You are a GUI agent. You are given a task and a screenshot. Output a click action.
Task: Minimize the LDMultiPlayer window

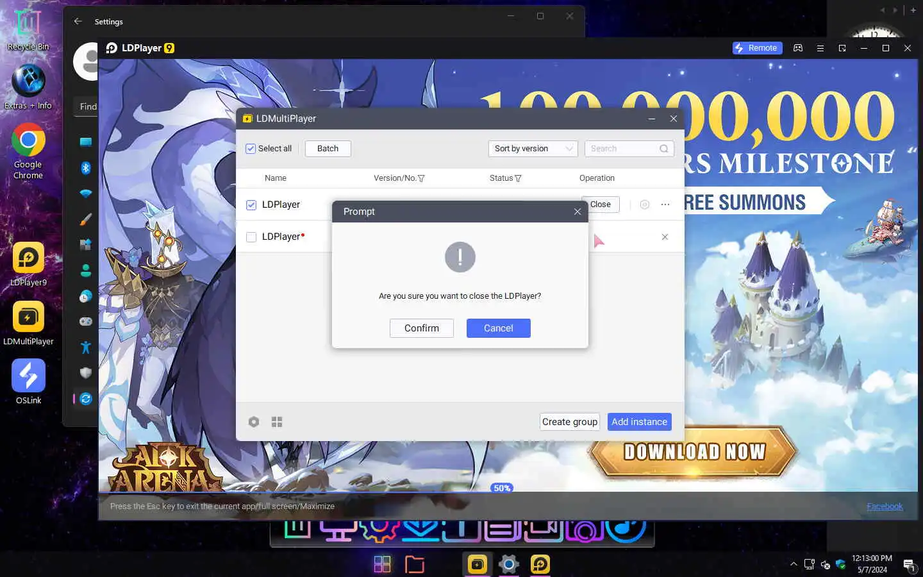click(651, 119)
